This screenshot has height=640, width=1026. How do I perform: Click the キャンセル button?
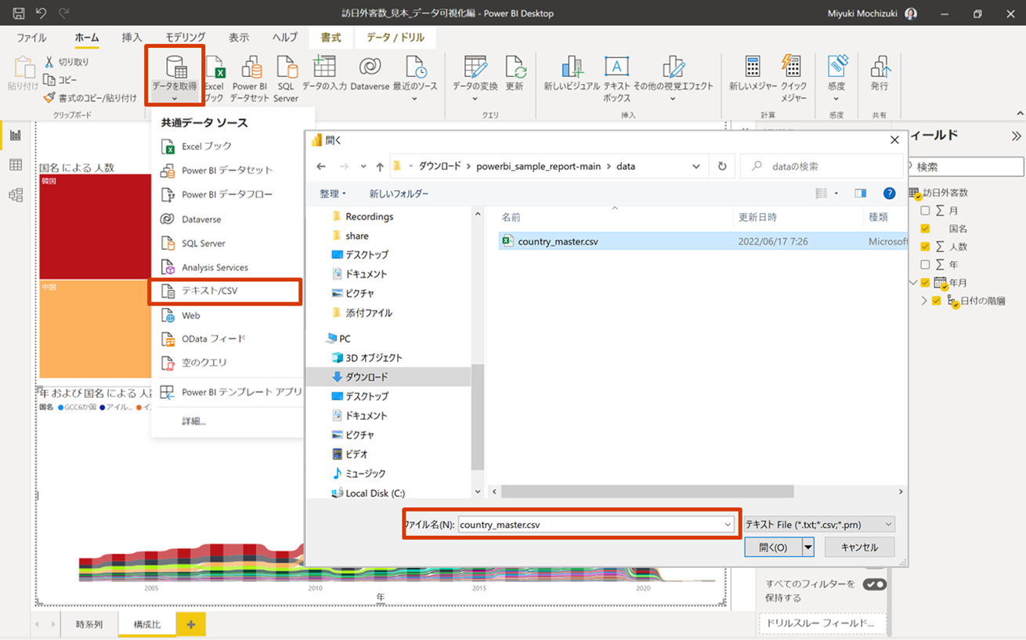click(859, 547)
